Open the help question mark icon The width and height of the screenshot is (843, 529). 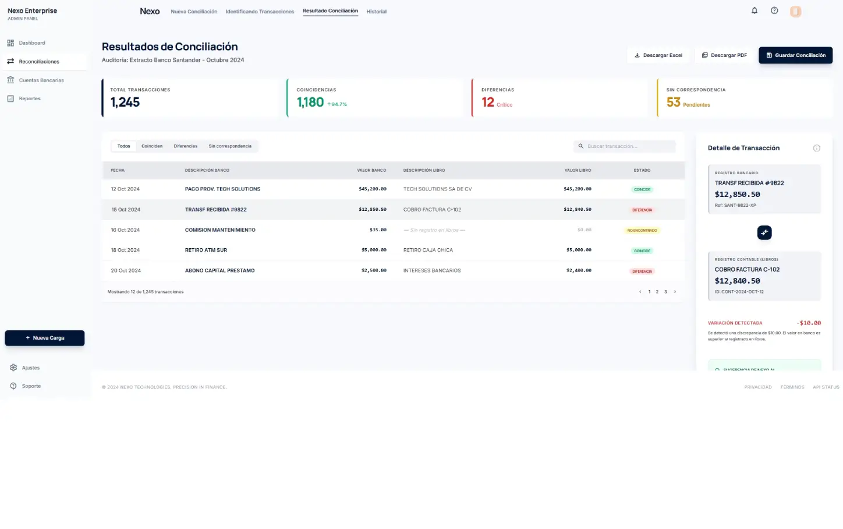[774, 10]
